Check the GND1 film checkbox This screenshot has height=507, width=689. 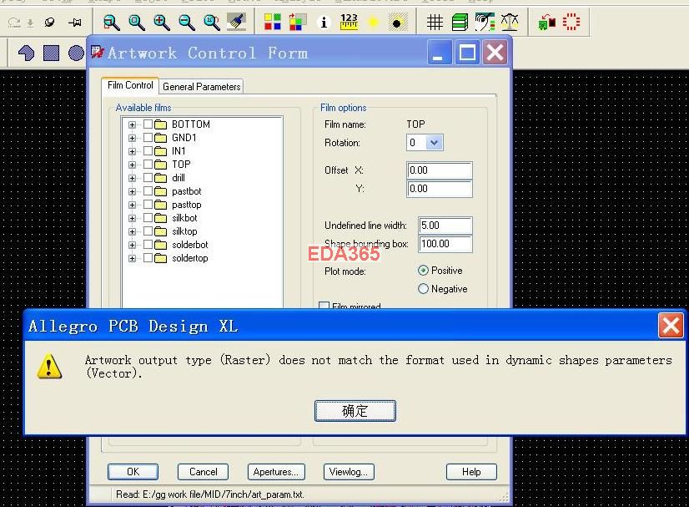(148, 137)
